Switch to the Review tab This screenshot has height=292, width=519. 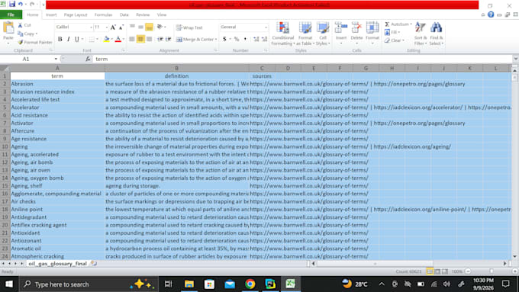tap(143, 15)
